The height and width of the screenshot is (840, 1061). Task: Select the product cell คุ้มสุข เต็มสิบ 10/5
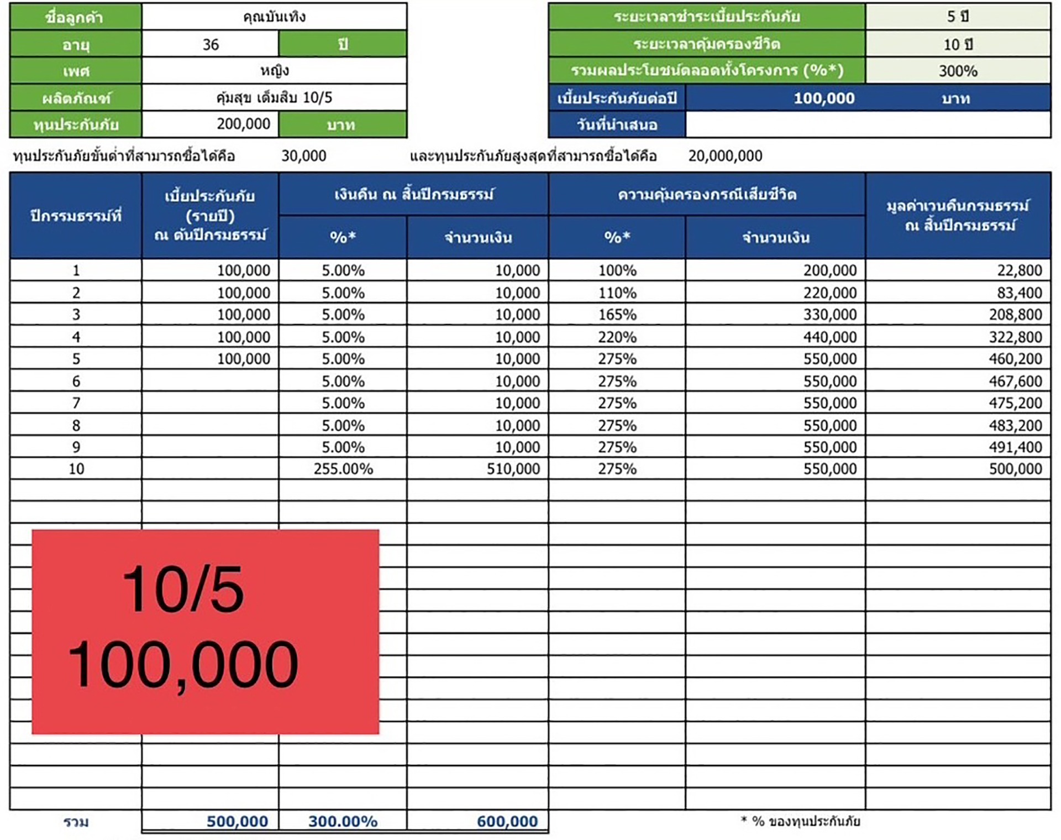274,98
